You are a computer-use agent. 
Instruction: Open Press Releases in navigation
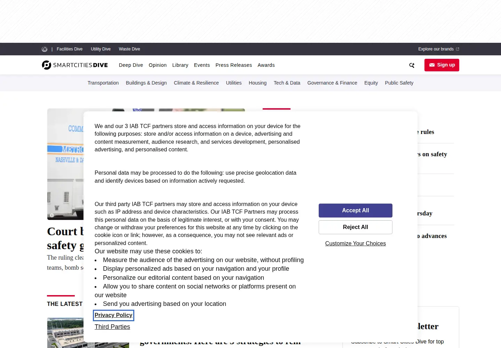tap(234, 65)
